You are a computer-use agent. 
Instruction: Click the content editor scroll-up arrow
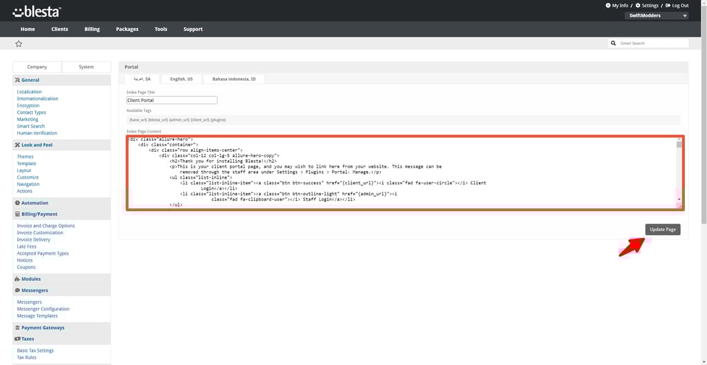pos(679,139)
